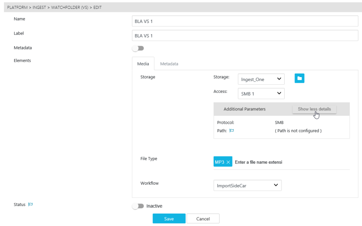Click the Additional Parameters header
Viewport: 362px width, 226px height.
[x=245, y=109]
